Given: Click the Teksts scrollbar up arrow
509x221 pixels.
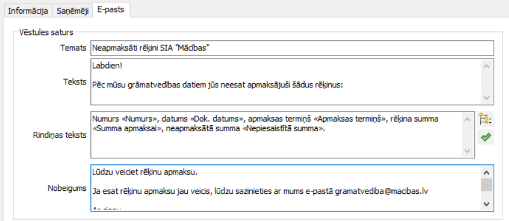Looking at the screenshot, I should (487, 66).
